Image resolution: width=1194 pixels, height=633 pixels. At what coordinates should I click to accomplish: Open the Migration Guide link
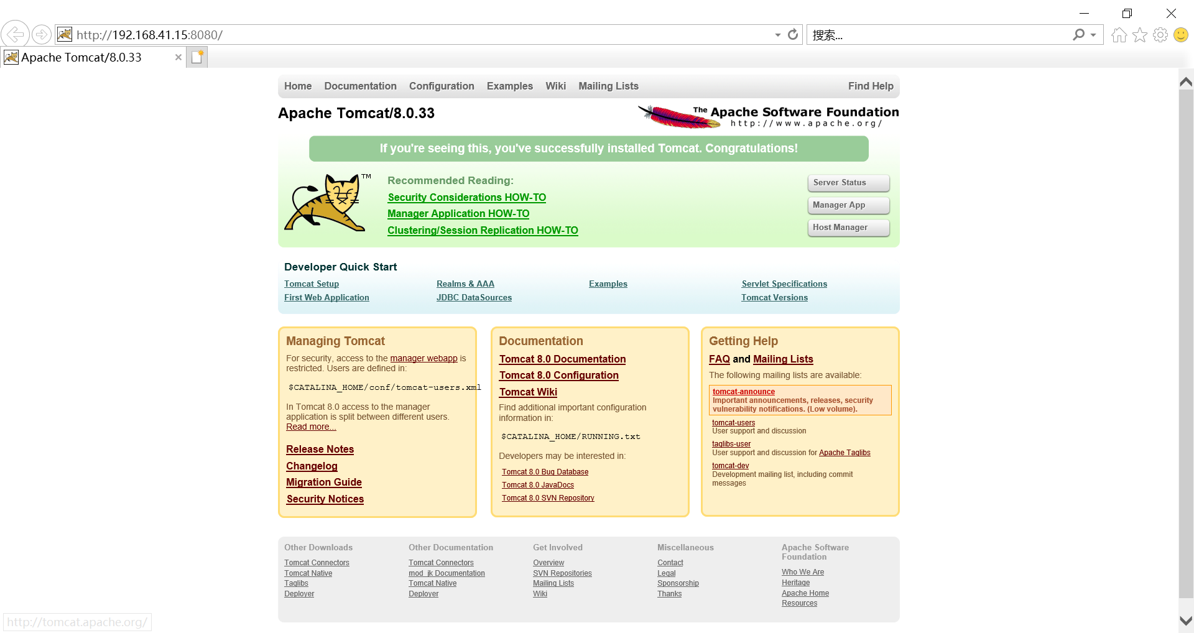pos(324,483)
